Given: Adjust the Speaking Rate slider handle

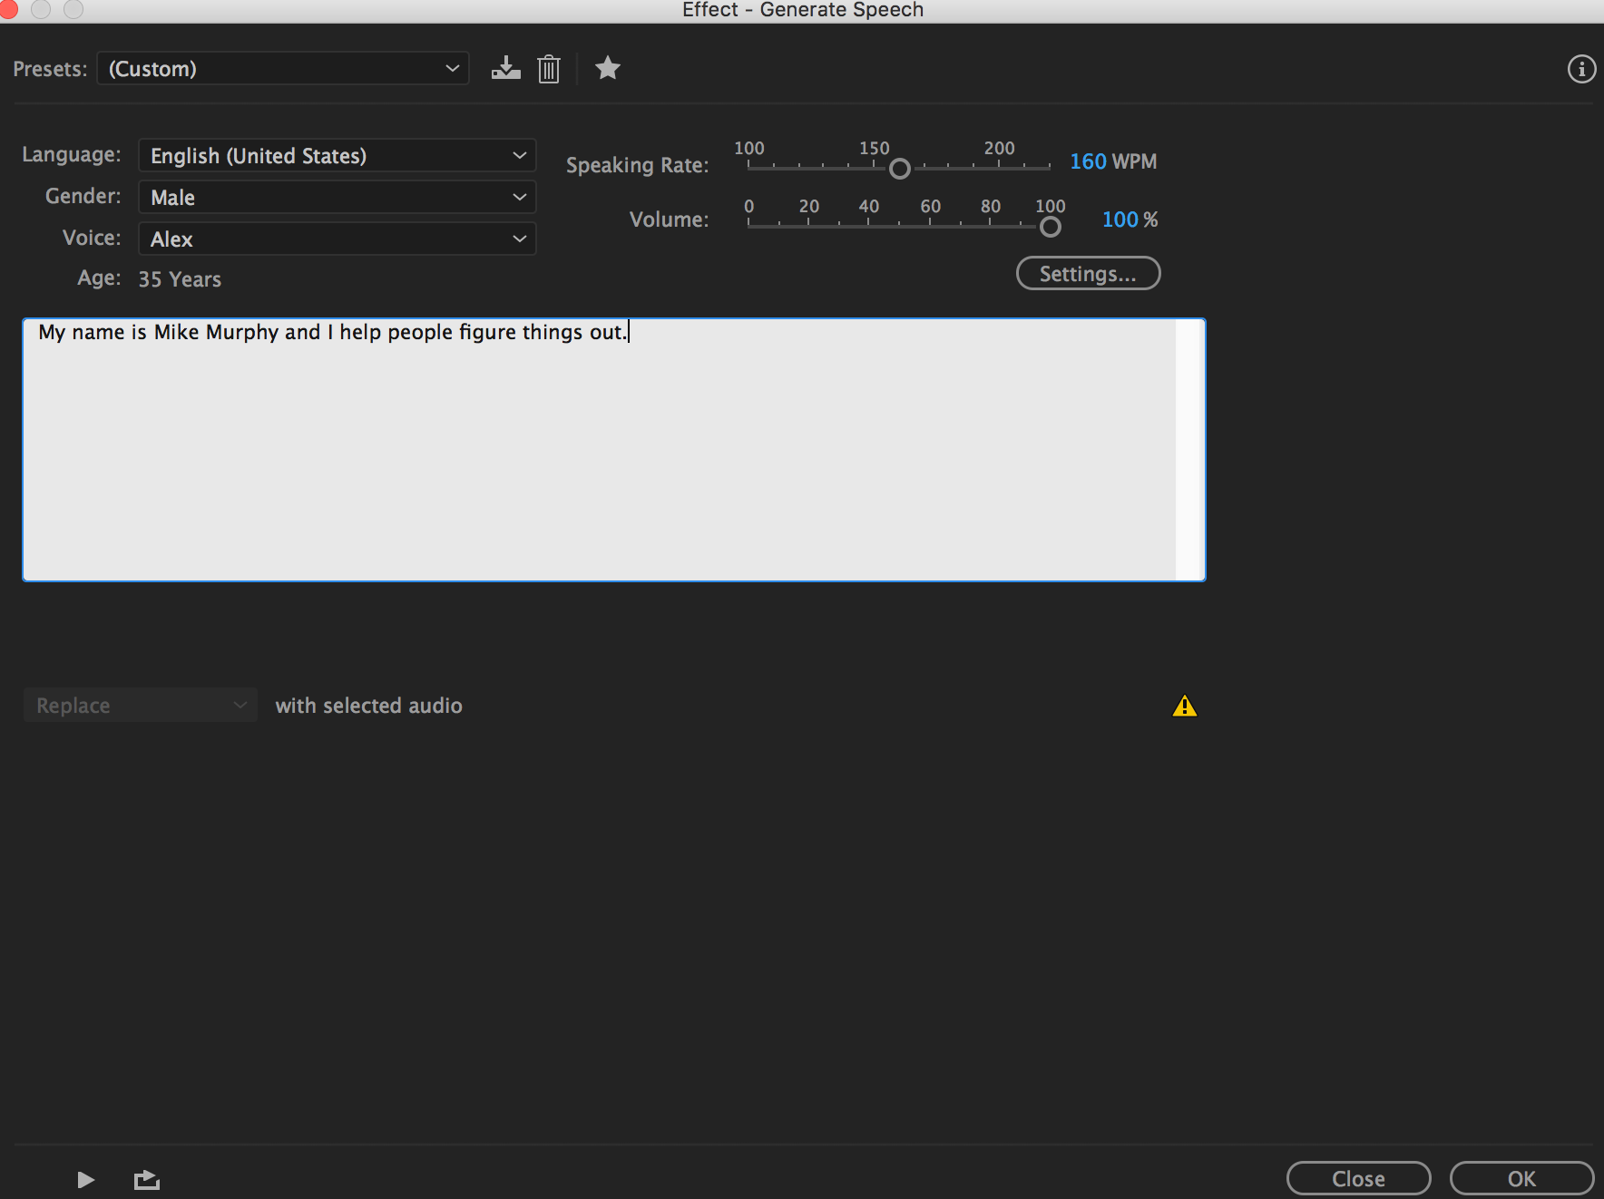Looking at the screenshot, I should pyautogui.click(x=900, y=169).
